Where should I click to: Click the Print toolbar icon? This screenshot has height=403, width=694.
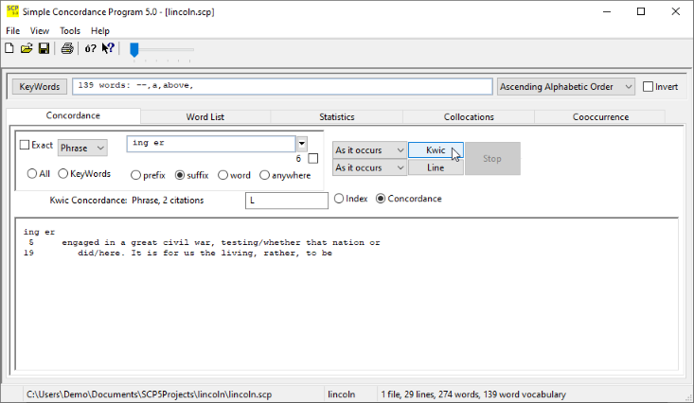click(67, 49)
